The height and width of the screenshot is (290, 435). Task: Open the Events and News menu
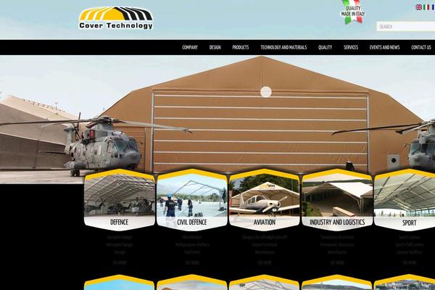tap(384, 47)
